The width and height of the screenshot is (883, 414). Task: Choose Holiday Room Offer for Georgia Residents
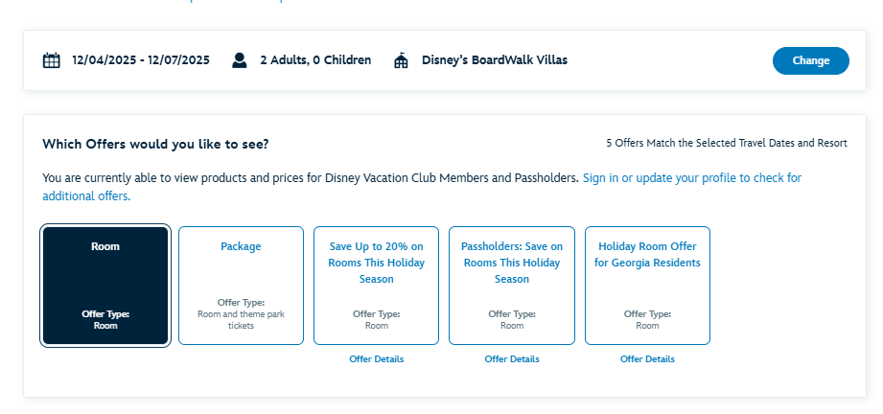(647, 286)
